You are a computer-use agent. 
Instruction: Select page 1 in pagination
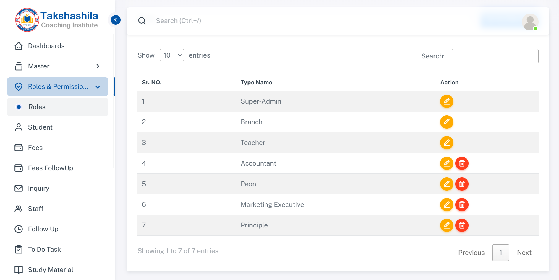coord(500,253)
